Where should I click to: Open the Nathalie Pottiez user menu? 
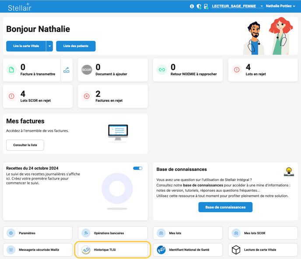tap(280, 6)
